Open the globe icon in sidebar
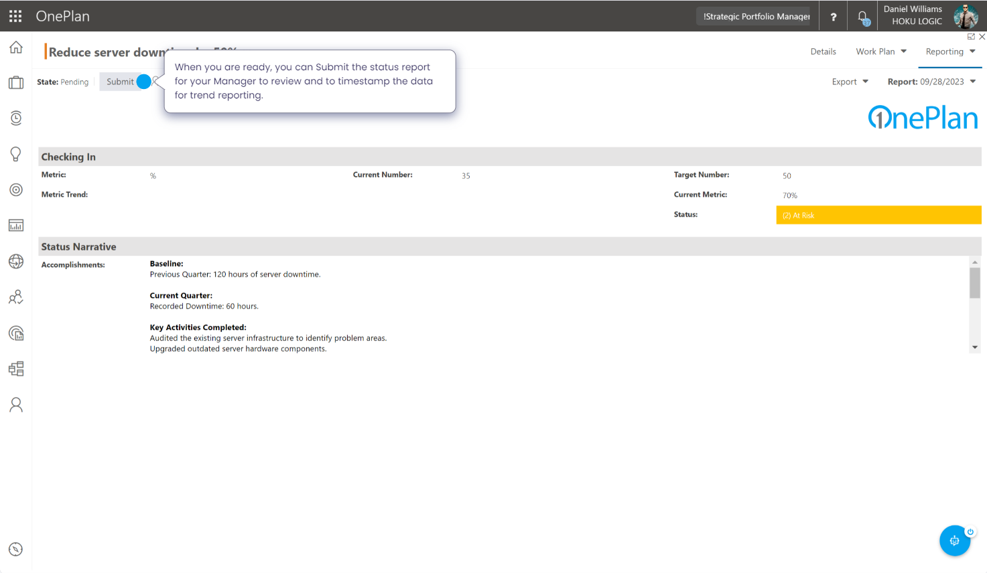987x573 pixels. click(16, 262)
